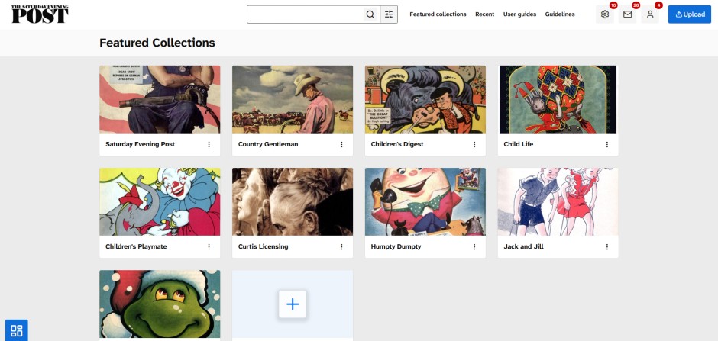The height and width of the screenshot is (341, 718).
Task: Open Children's Digest bull thumbnail
Action: click(x=425, y=99)
